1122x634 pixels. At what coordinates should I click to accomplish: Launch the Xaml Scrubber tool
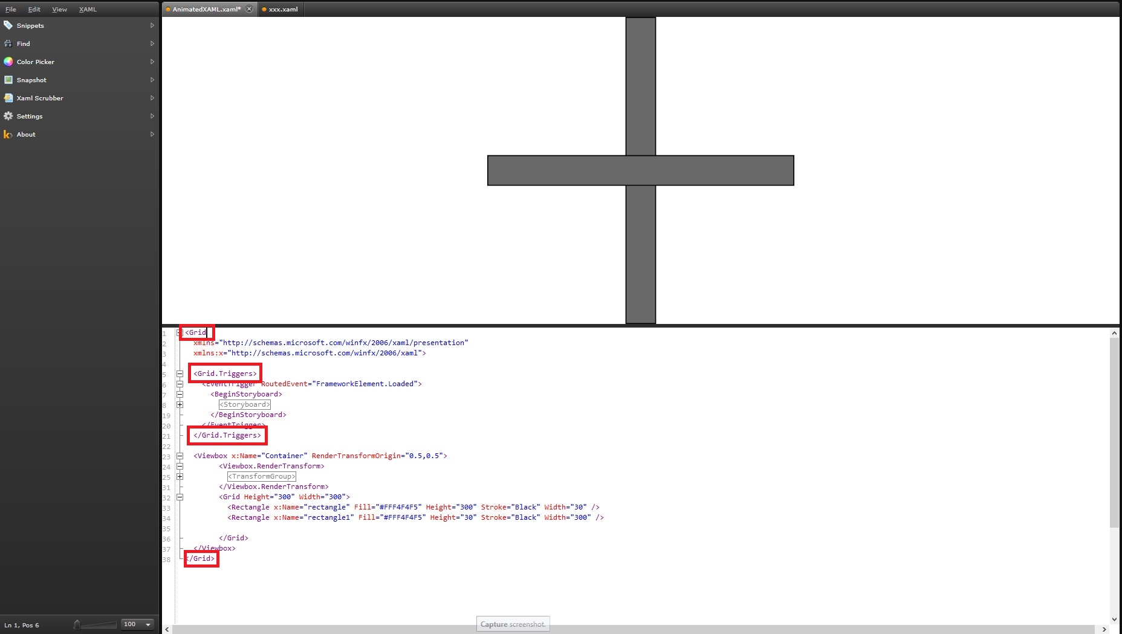pyautogui.click(x=8, y=97)
